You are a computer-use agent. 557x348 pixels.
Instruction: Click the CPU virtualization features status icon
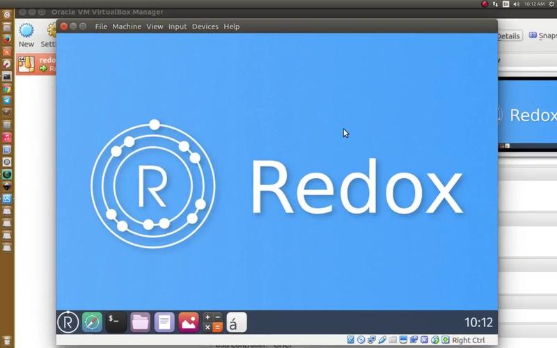(424, 340)
